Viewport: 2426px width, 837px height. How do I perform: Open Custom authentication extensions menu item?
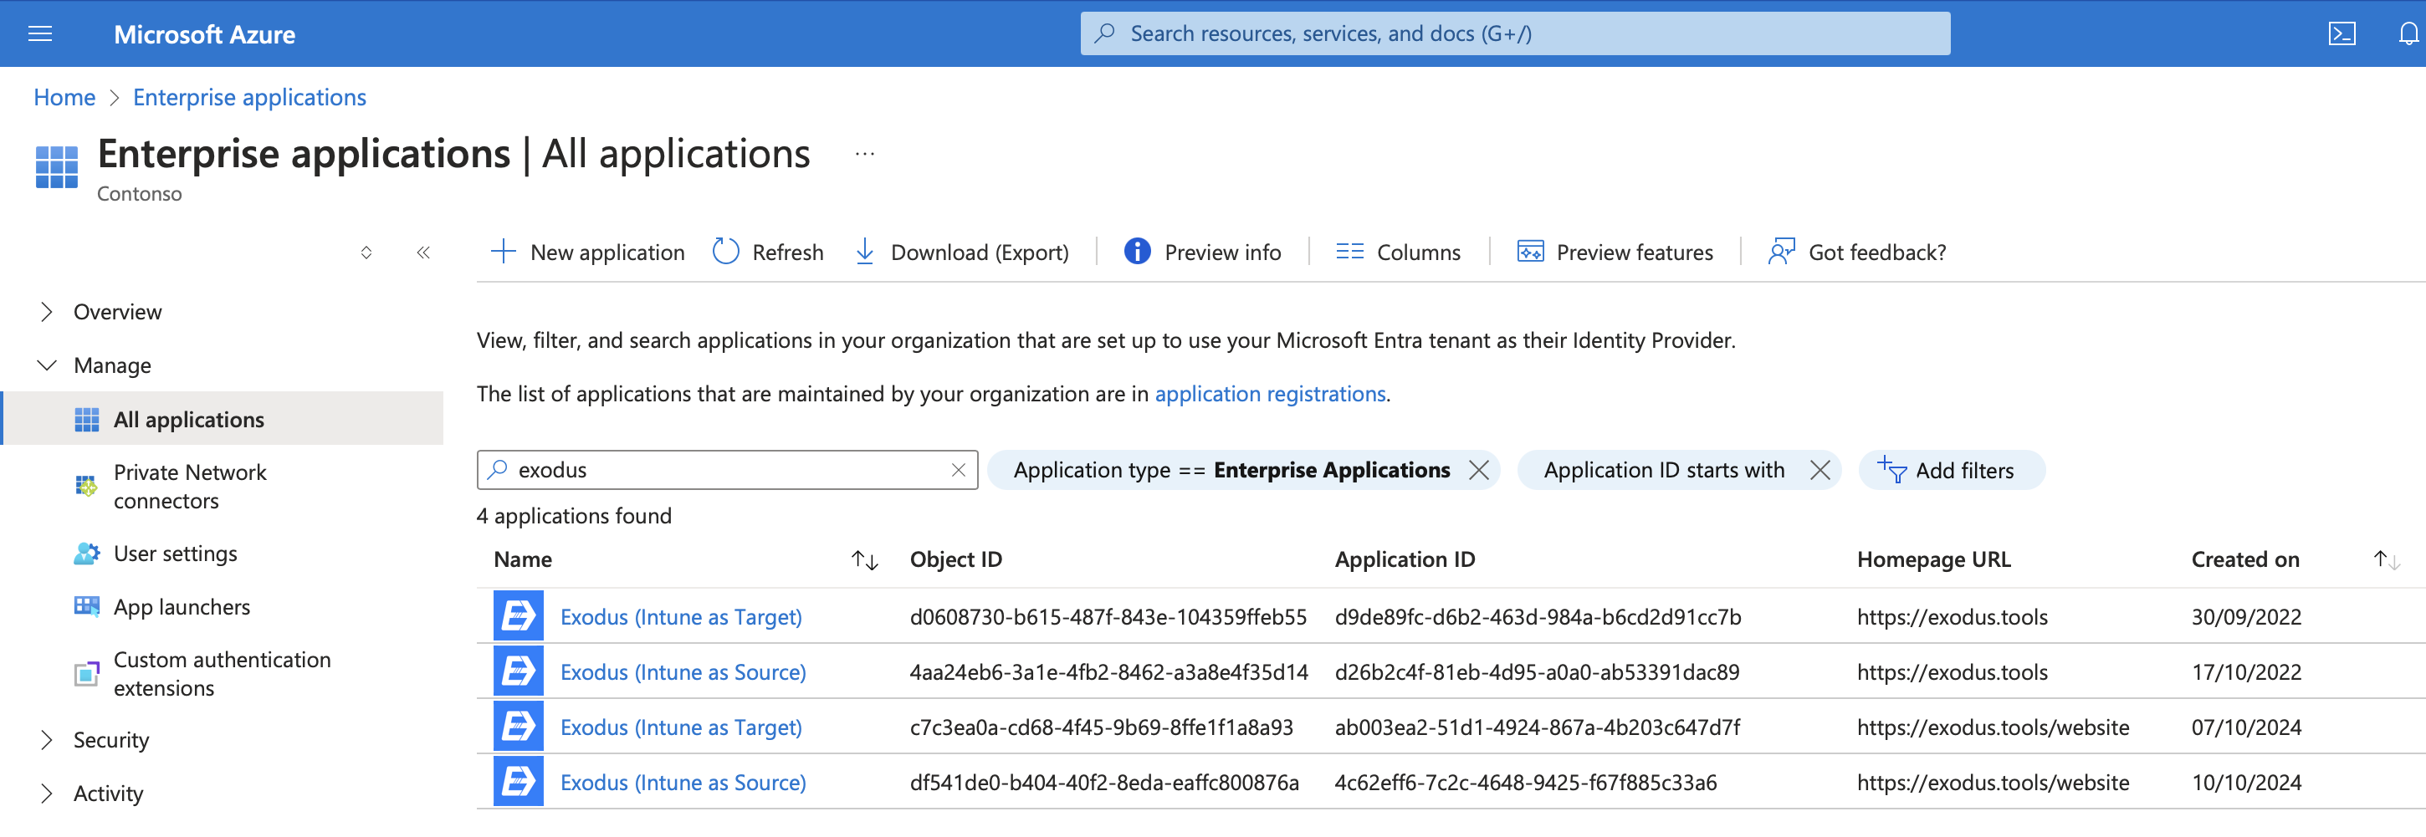click(x=223, y=674)
